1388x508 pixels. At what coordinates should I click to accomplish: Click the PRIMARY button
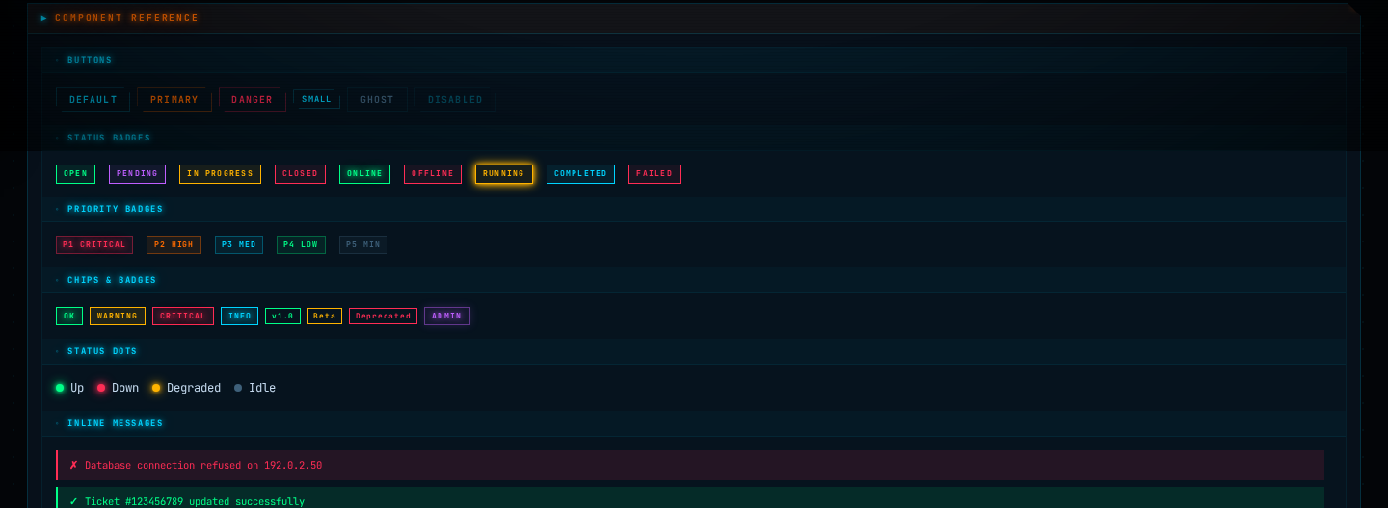tap(174, 99)
